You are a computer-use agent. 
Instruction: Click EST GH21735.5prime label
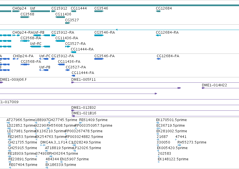point(22,142)
